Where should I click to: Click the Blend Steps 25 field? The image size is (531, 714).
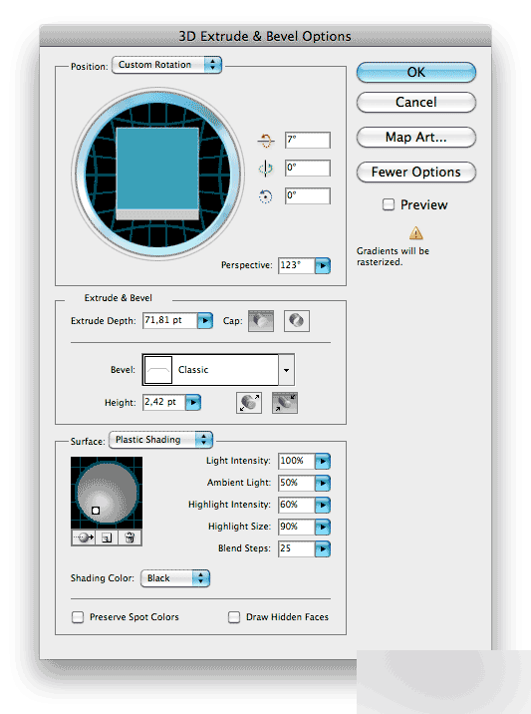[x=297, y=548]
